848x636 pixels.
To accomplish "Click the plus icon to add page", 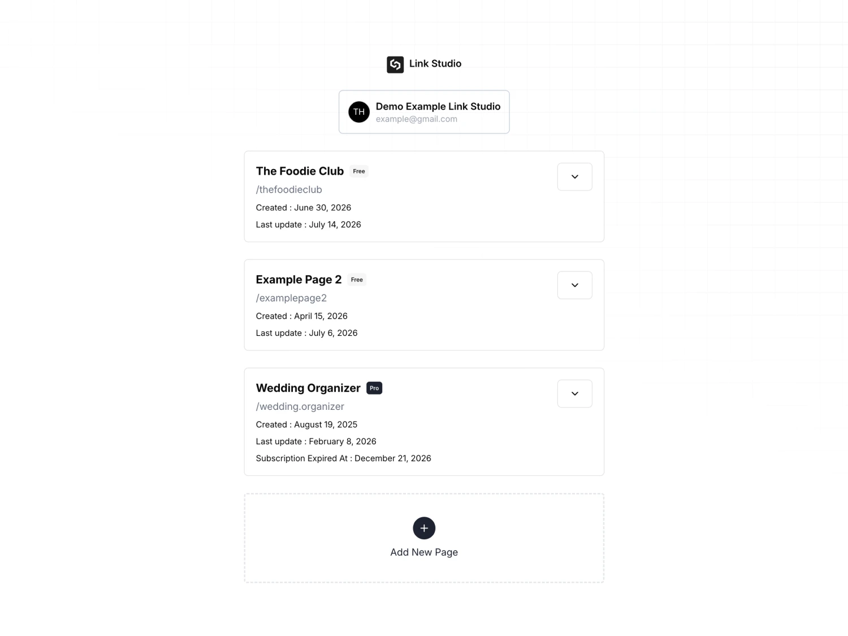I will point(424,528).
